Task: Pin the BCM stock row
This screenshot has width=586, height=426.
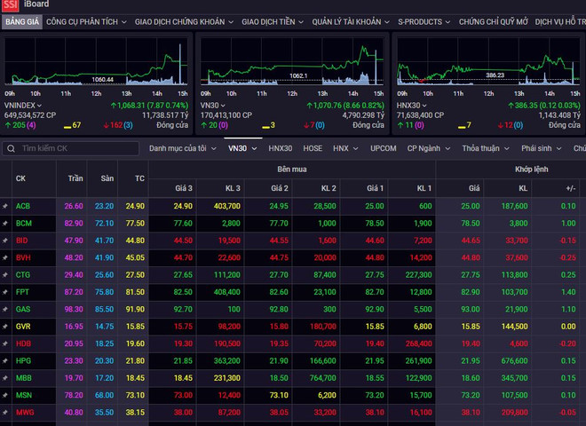Action: (5, 223)
